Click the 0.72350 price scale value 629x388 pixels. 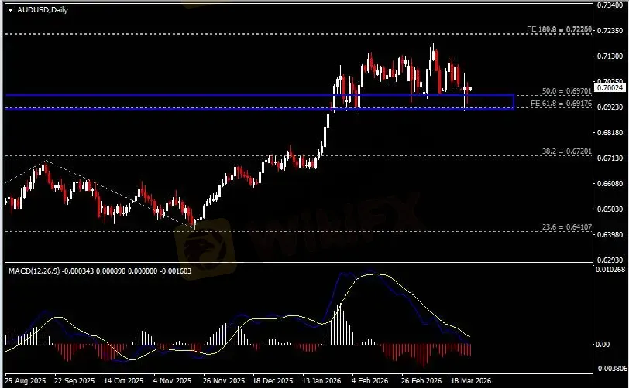610,30
